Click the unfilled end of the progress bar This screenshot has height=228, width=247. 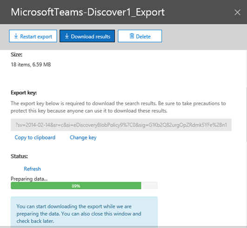(x=149, y=186)
